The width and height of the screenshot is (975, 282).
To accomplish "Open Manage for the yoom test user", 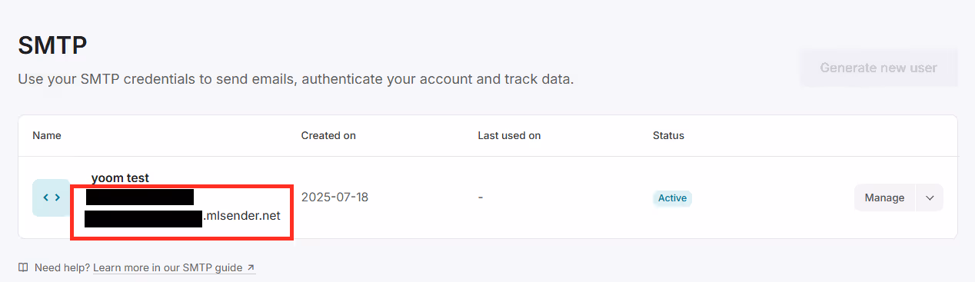I will tap(884, 197).
